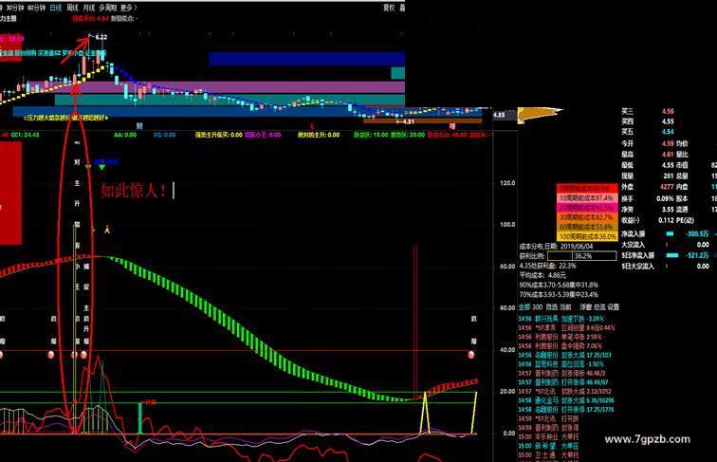
Task: Open the 15:00 丰乐种业 大单托 alert row
Action: click(549, 436)
